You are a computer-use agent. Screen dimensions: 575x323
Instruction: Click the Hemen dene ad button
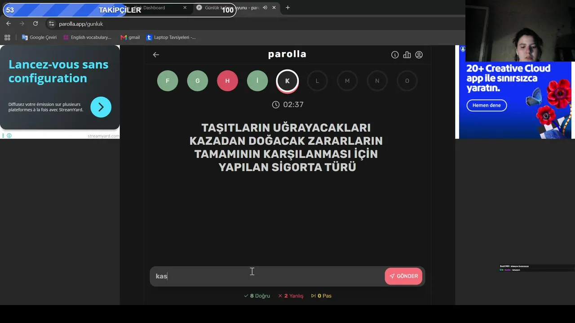tap(487, 105)
